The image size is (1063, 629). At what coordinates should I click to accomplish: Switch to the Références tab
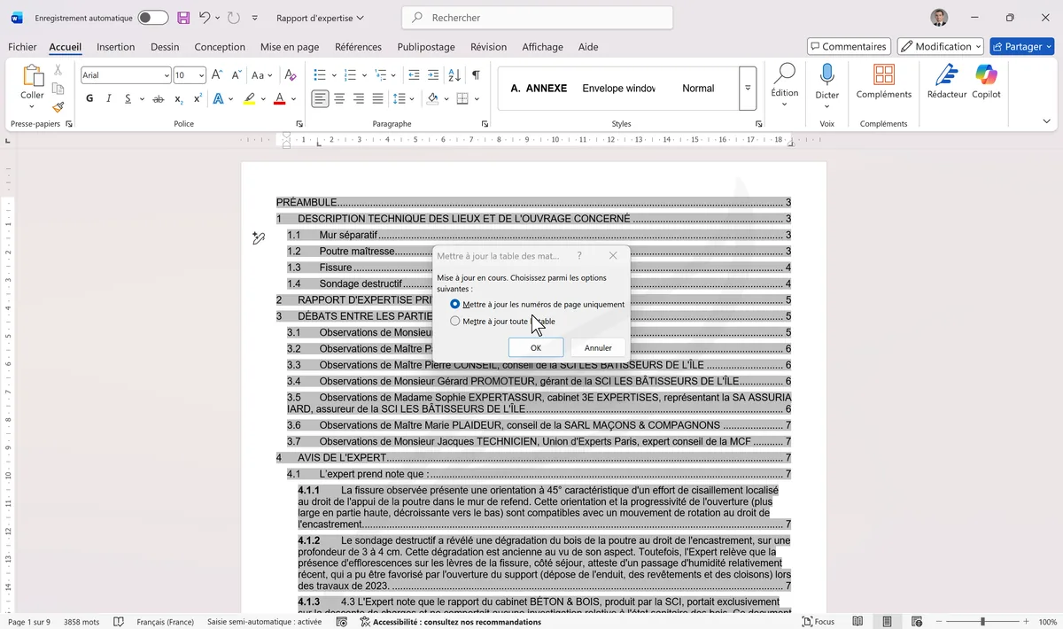(358, 47)
